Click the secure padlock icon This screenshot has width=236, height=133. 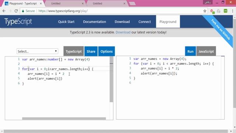[23, 11]
